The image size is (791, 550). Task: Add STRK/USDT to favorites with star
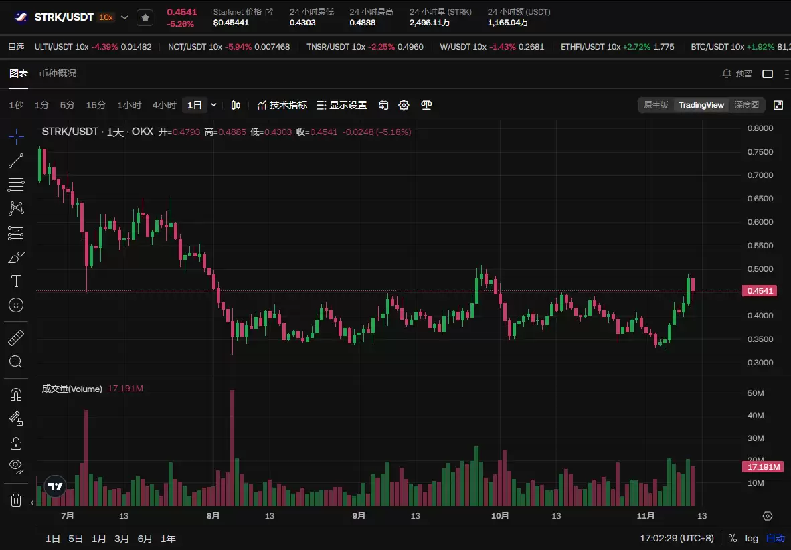(145, 17)
